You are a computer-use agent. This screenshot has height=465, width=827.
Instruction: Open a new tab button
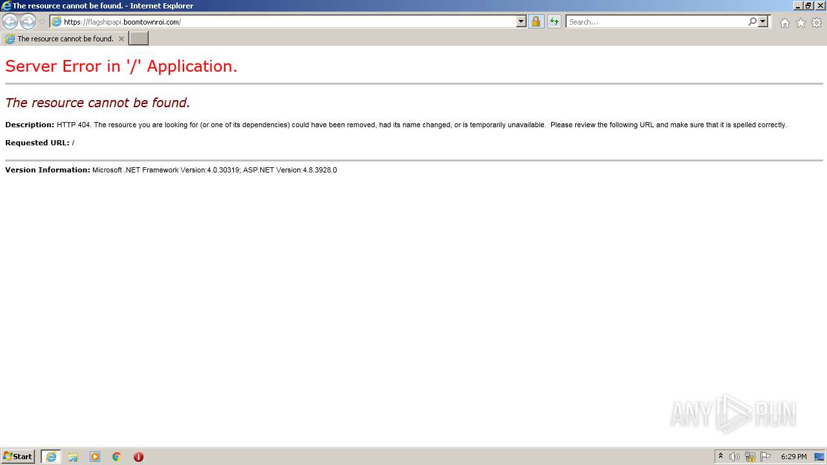coord(139,39)
